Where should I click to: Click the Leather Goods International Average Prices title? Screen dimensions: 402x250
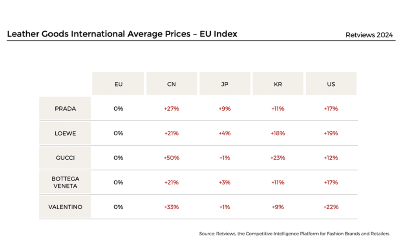(x=122, y=34)
